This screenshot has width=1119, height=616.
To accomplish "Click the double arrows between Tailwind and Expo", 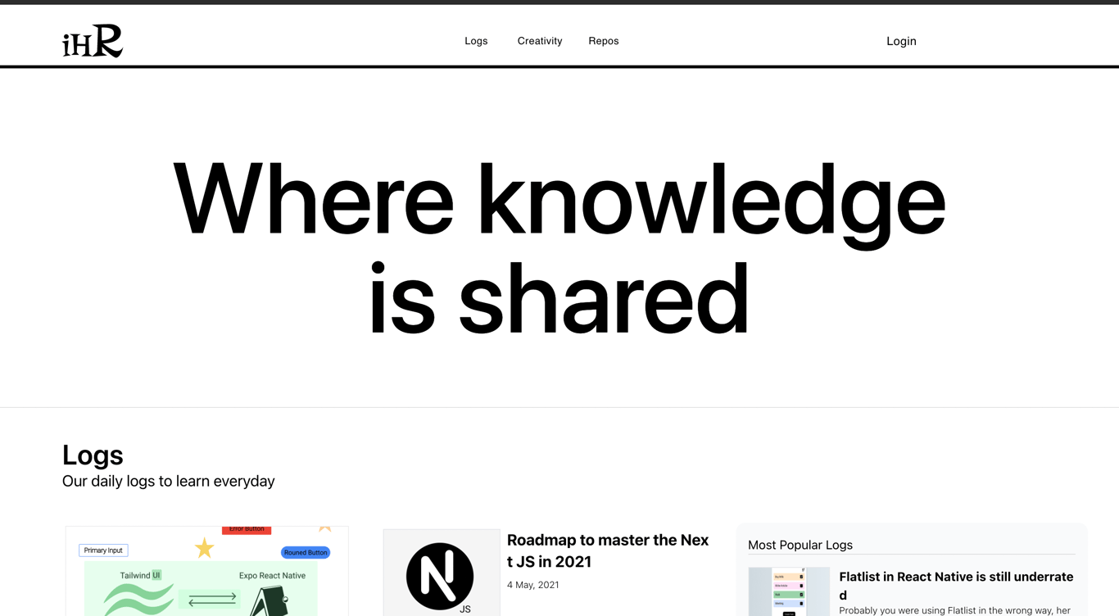I will [211, 598].
